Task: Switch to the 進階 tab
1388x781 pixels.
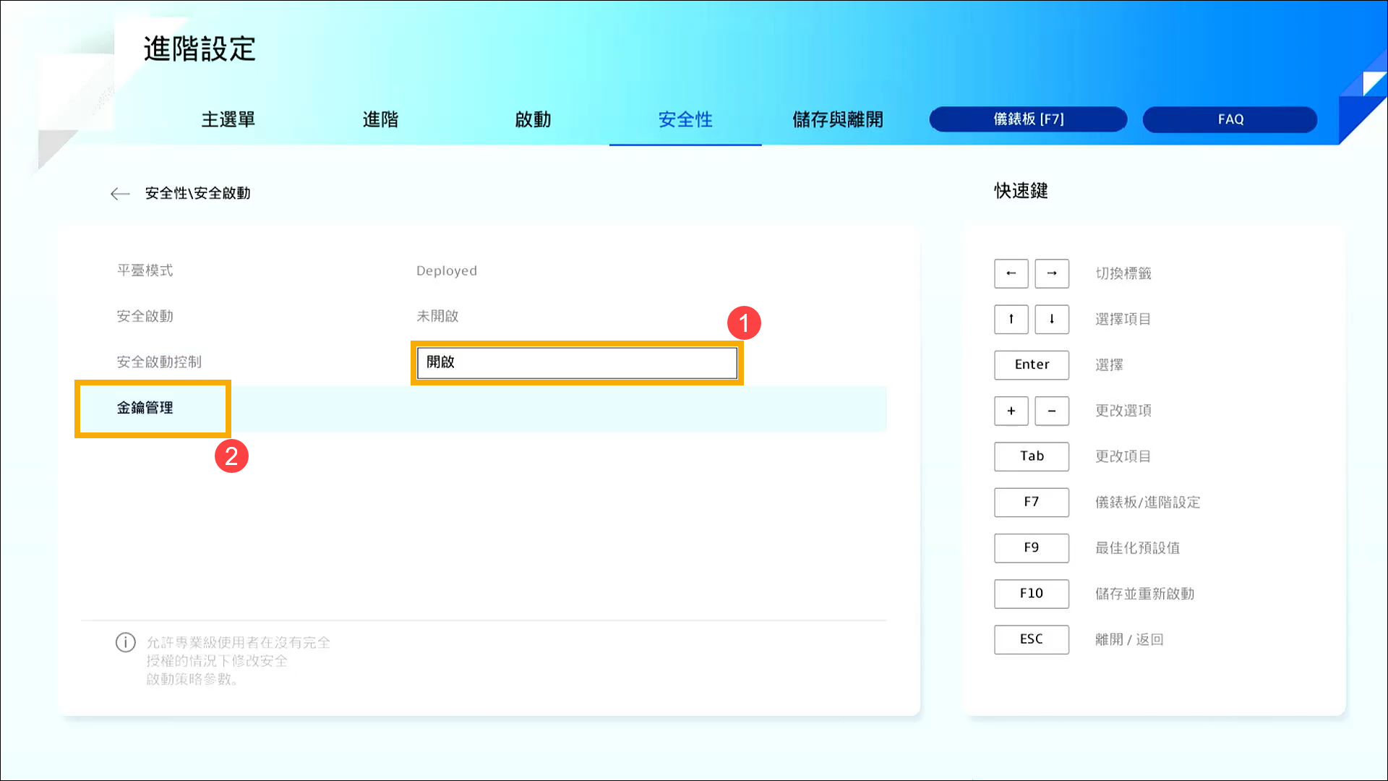Action: [380, 119]
